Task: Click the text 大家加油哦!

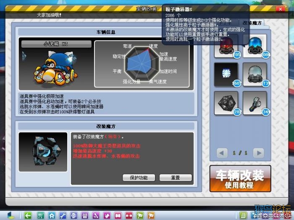Action: coord(49,15)
